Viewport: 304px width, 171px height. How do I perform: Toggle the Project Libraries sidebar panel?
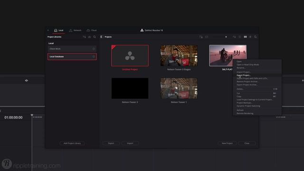click(102, 37)
